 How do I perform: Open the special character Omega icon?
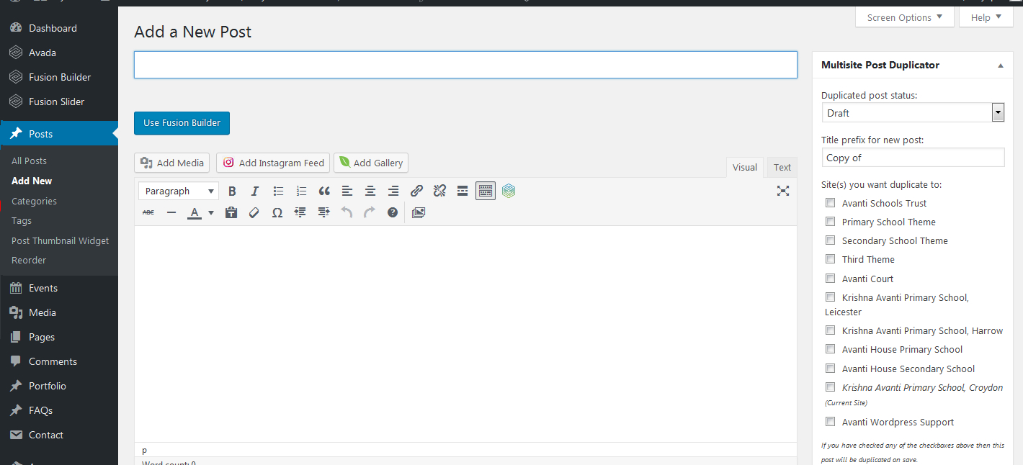tap(277, 212)
